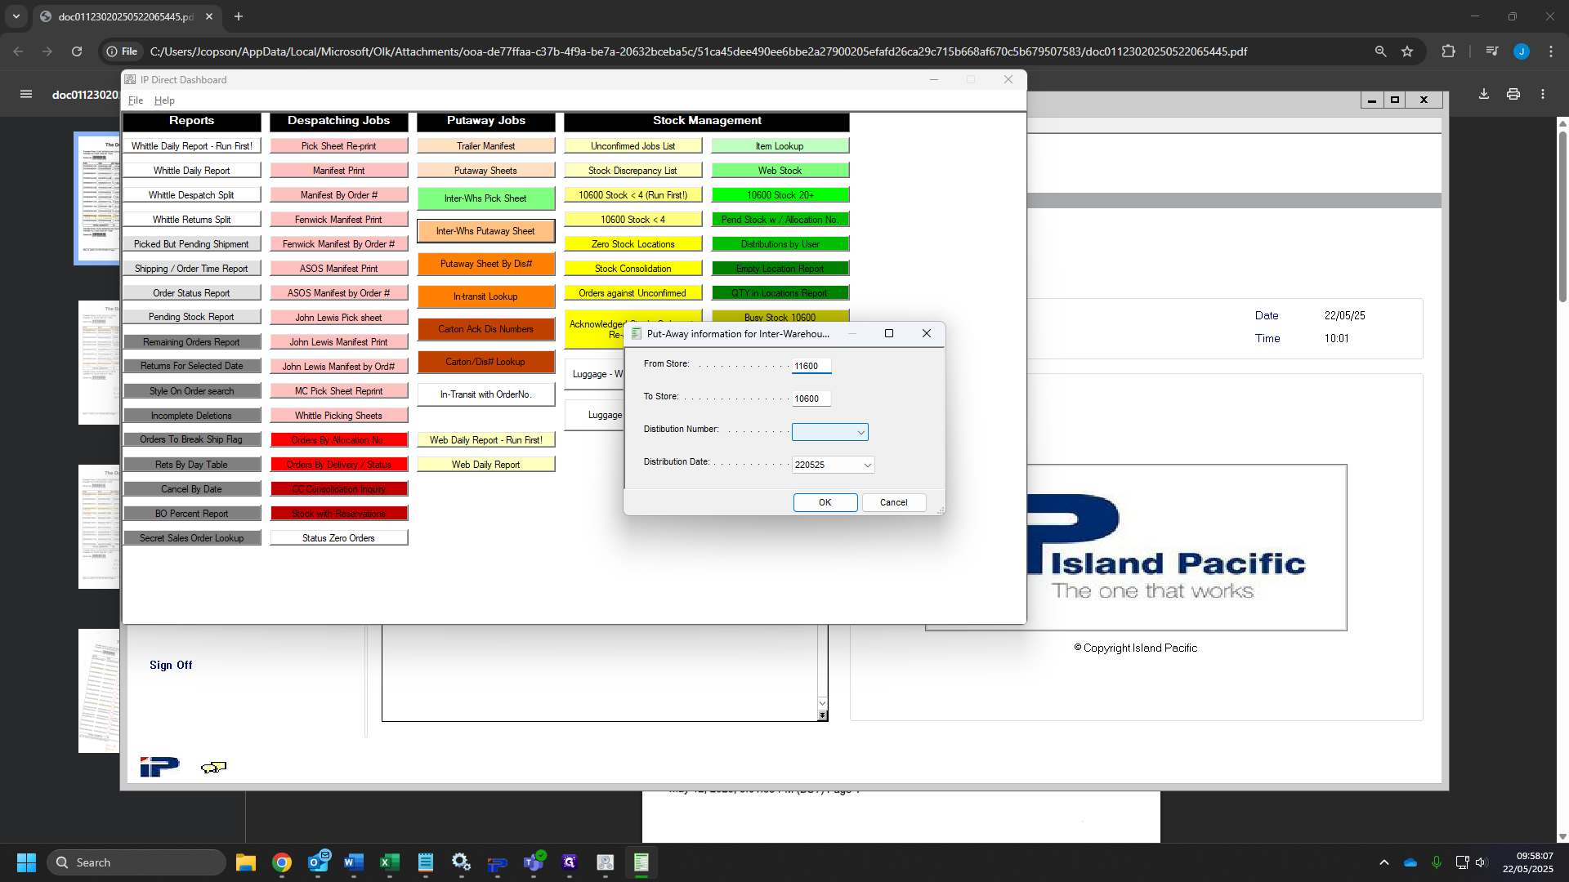Image resolution: width=1569 pixels, height=882 pixels.
Task: Click the Sign Off link
Action: 171,665
